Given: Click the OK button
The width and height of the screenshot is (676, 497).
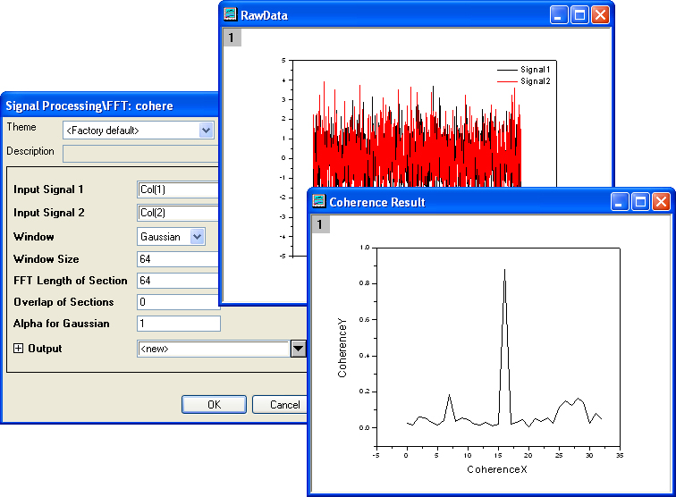Looking at the screenshot, I should (x=215, y=404).
